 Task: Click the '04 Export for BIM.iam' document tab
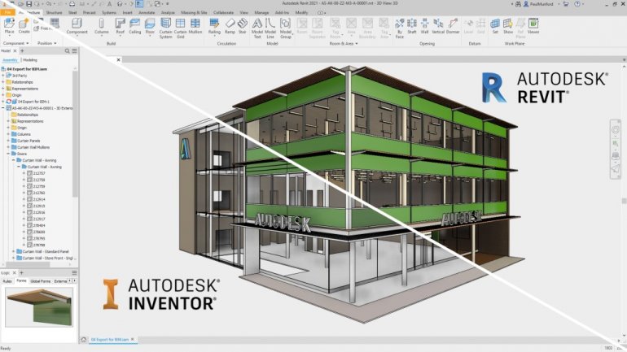coord(110,340)
